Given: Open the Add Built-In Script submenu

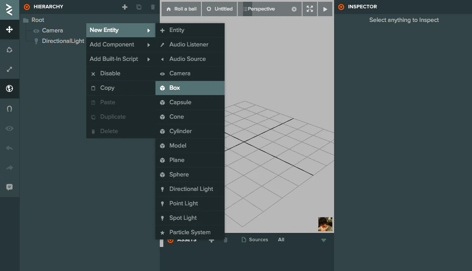Looking at the screenshot, I should pos(121,59).
